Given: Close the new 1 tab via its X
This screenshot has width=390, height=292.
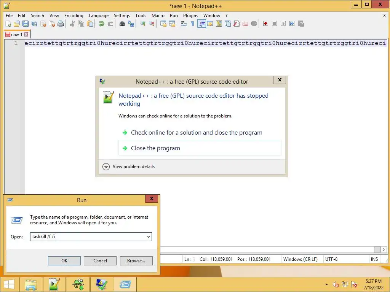Looking at the screenshot, I should pyautogui.click(x=26, y=35).
